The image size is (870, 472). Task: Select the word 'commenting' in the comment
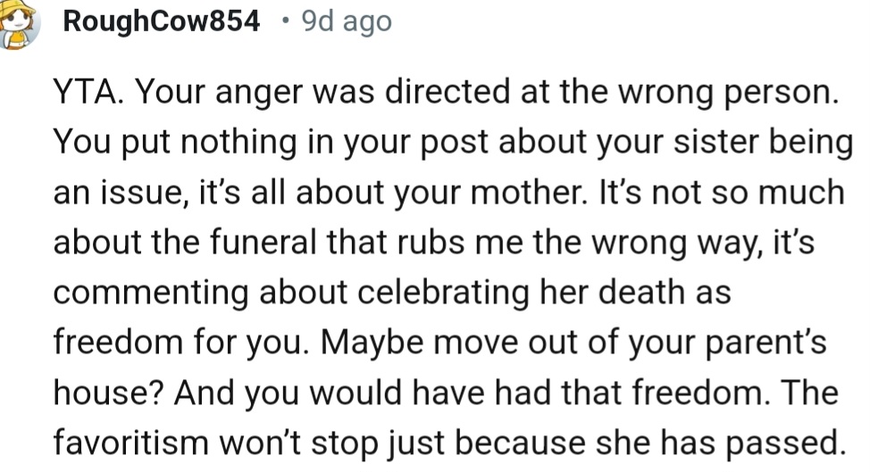tap(150, 292)
